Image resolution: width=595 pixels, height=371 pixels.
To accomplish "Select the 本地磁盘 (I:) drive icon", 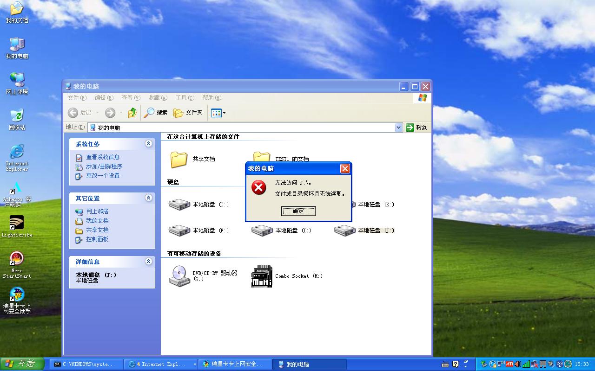I will point(262,230).
